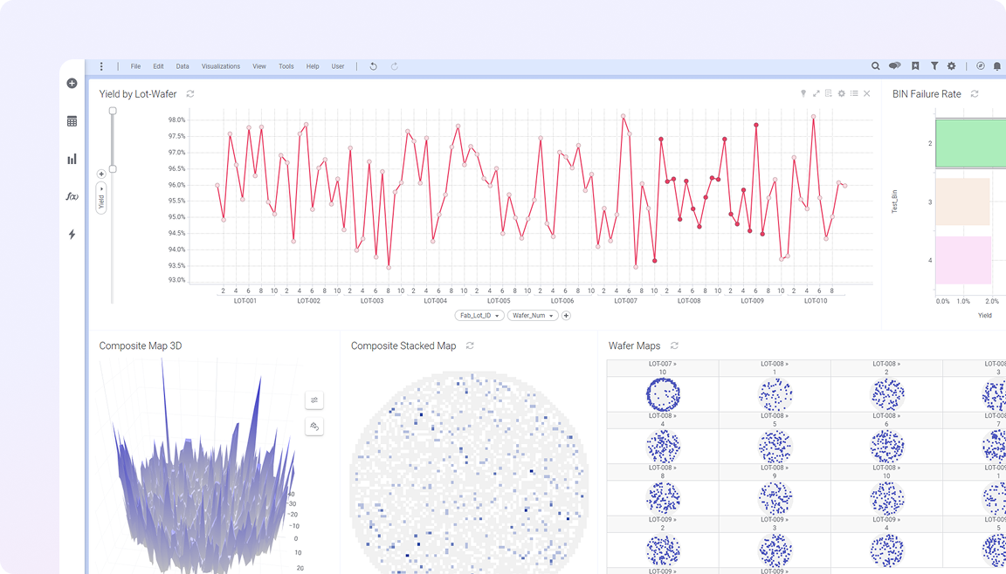Click undo arrow in the menu bar

click(x=374, y=66)
